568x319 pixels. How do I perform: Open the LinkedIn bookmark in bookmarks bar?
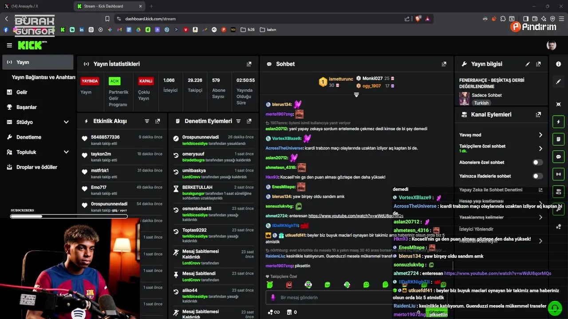82,30
